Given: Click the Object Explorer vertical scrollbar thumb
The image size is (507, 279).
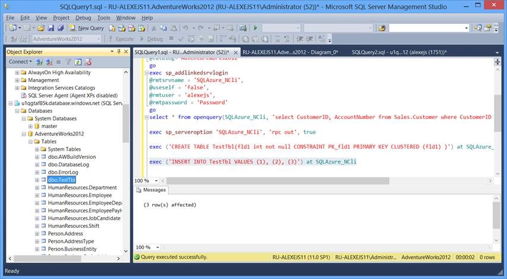Looking at the screenshot, I should (126, 123).
